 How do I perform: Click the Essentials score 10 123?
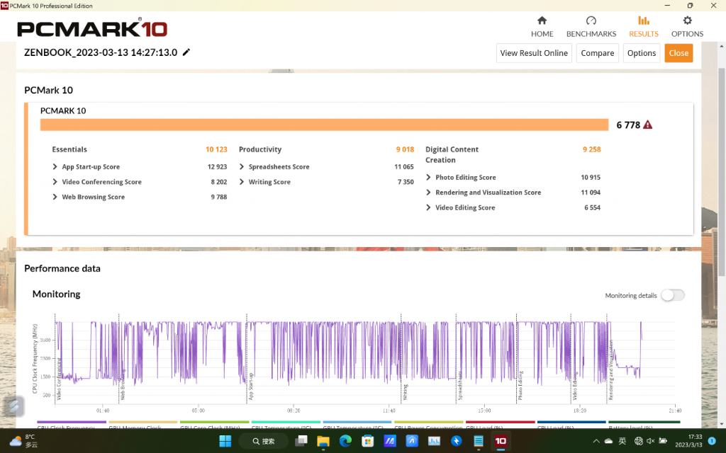(x=216, y=149)
